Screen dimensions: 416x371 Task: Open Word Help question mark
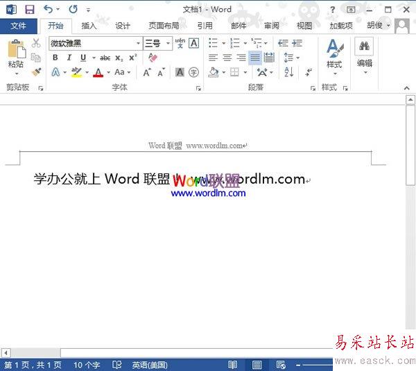click(332, 10)
